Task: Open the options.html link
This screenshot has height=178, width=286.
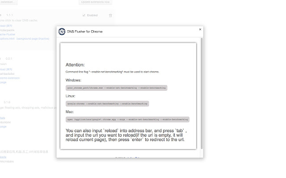Action: [x=7, y=39]
